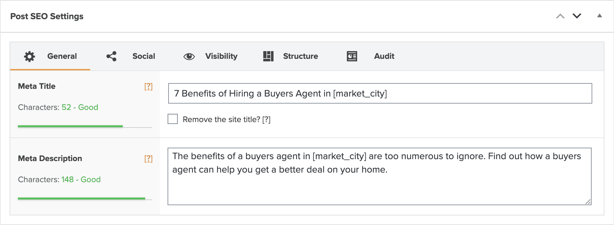Open Meta Title help [?] icon
The height and width of the screenshot is (225, 614).
tap(148, 86)
